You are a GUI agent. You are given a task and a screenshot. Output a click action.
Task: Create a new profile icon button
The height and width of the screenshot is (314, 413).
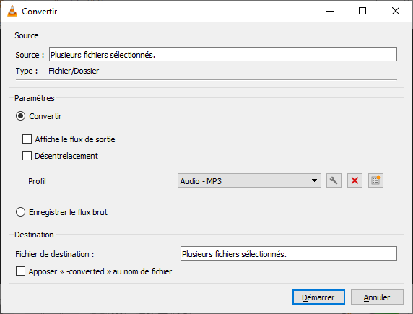tap(375, 180)
